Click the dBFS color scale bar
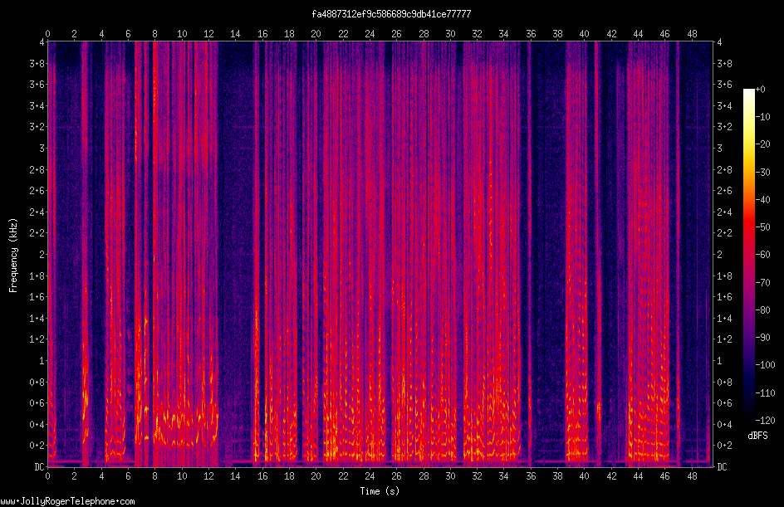Image resolution: width=784 pixels, height=507 pixels. click(x=749, y=254)
